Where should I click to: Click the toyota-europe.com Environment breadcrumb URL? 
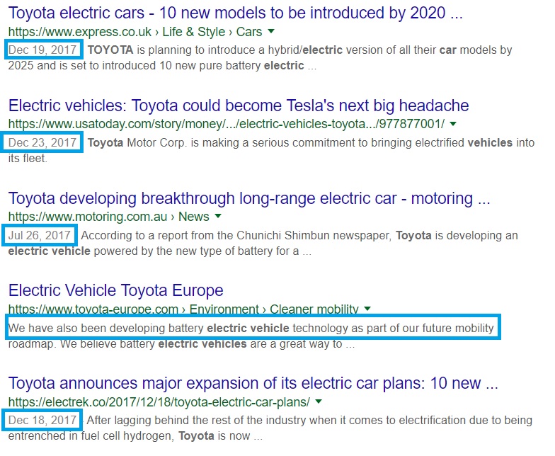pos(183,309)
